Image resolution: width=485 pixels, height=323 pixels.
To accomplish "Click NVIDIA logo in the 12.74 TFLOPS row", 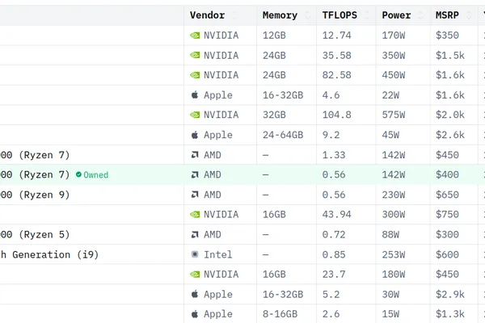I will pos(195,36).
